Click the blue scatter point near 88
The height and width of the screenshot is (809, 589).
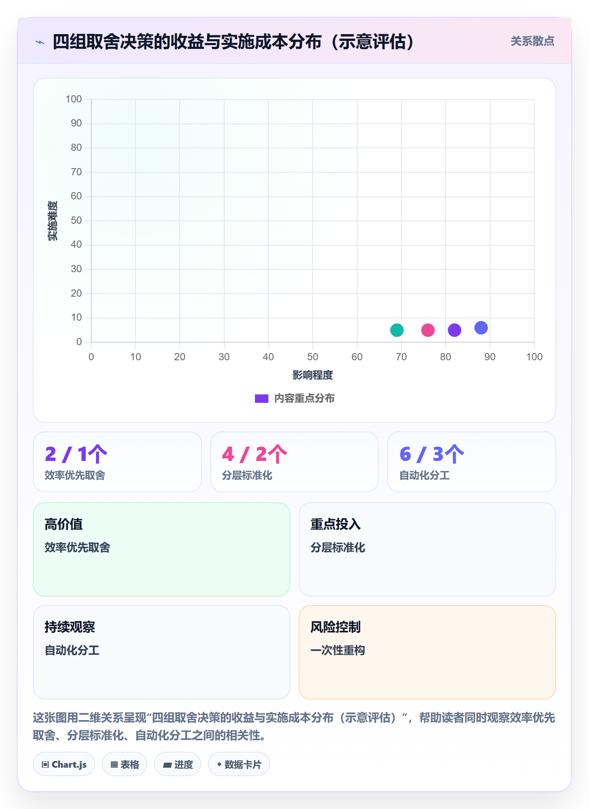click(481, 327)
